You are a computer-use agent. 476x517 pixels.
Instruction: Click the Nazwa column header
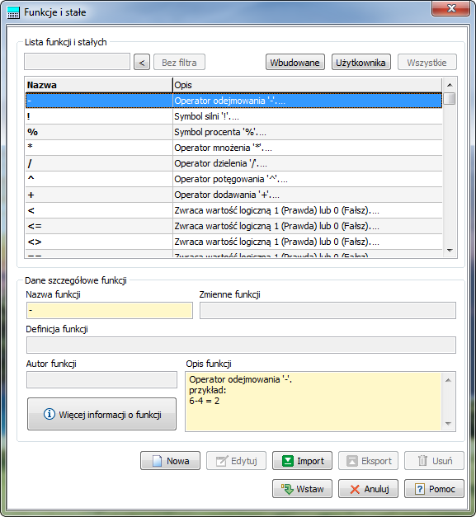99,85
